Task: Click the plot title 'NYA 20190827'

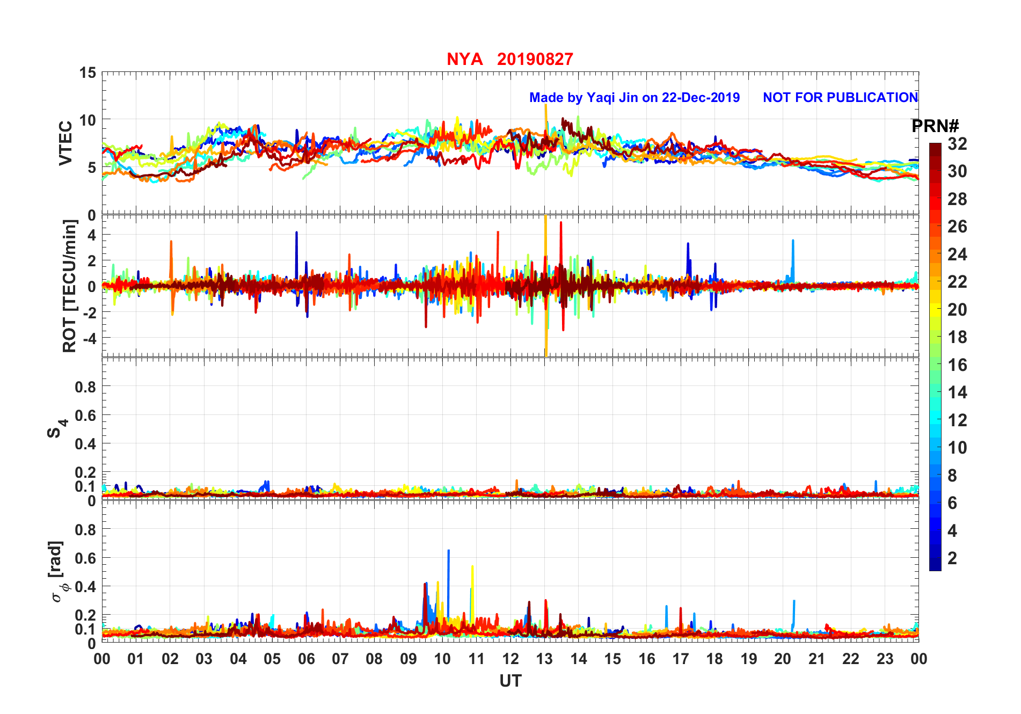Action: 510,59
